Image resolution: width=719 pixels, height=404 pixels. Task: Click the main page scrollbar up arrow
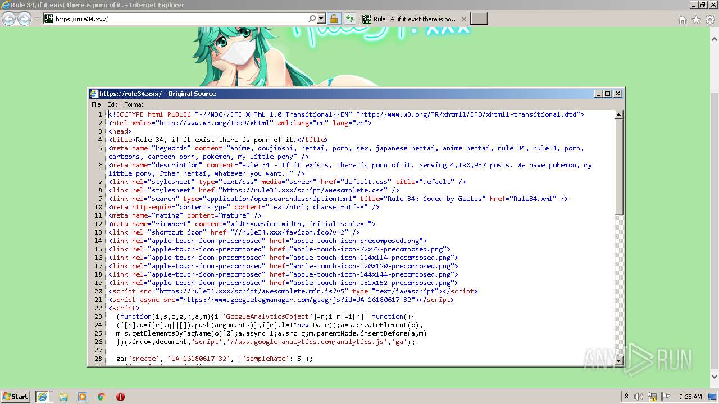pos(715,39)
